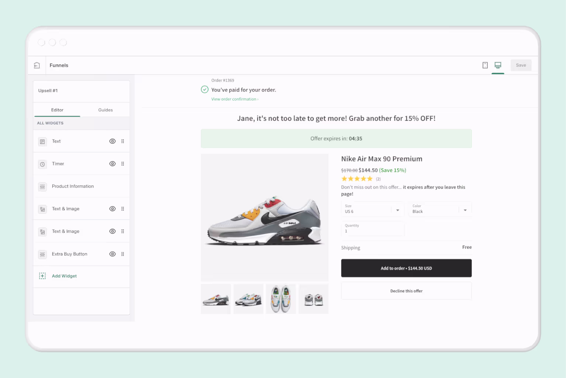Click Add Widget link text

coord(64,276)
